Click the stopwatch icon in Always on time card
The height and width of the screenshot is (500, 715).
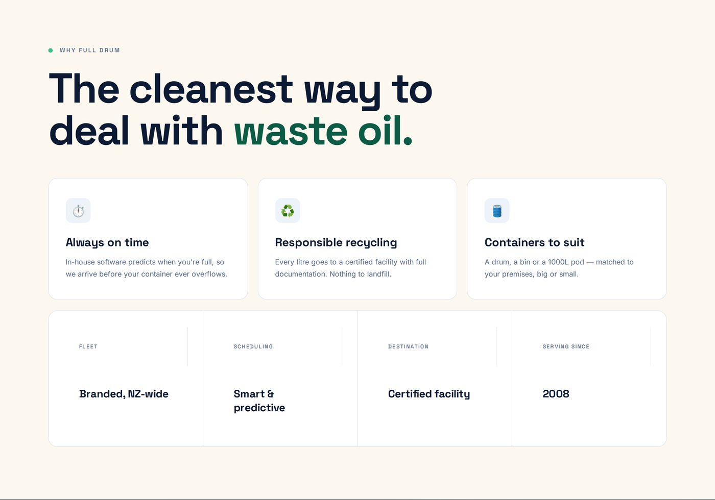(x=78, y=211)
